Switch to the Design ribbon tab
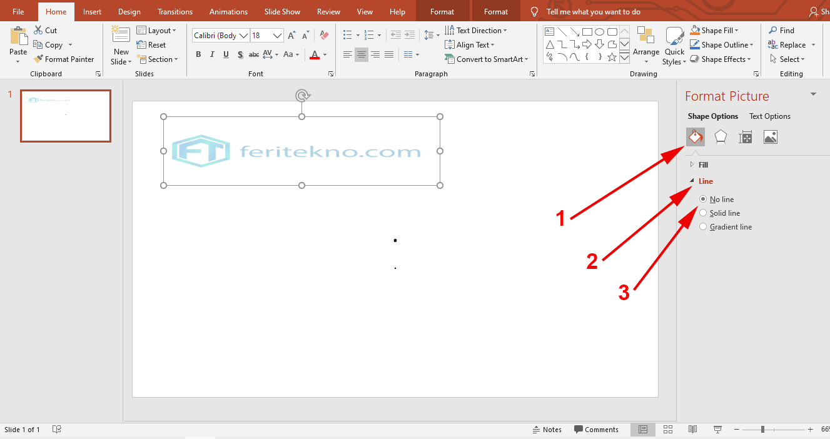830x439 pixels. (129, 11)
